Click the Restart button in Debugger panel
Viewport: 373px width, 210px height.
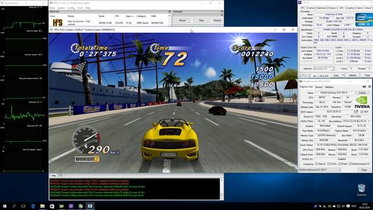click(217, 20)
